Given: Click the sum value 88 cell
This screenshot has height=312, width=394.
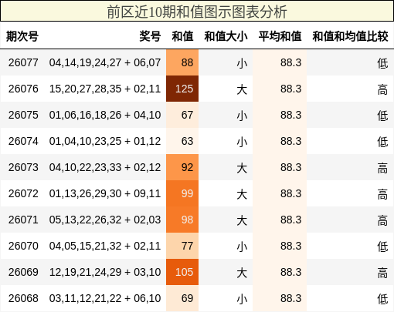Looking at the screenshot, I should click(182, 62).
